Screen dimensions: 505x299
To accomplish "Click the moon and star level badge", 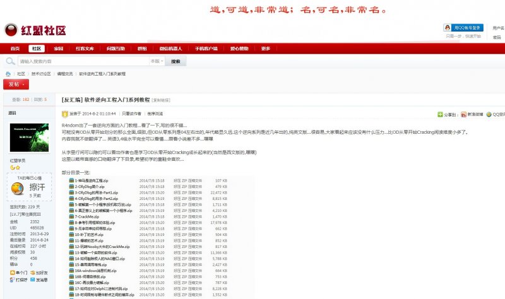I will 15,167.
